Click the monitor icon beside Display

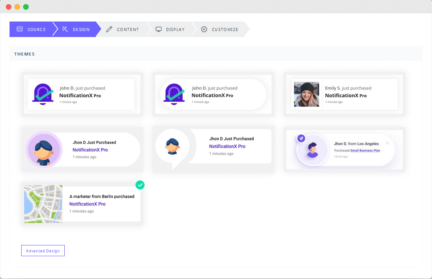pyautogui.click(x=159, y=29)
